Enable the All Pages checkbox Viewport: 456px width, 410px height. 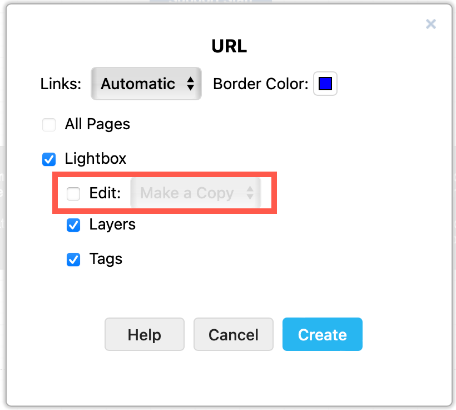tap(49, 125)
